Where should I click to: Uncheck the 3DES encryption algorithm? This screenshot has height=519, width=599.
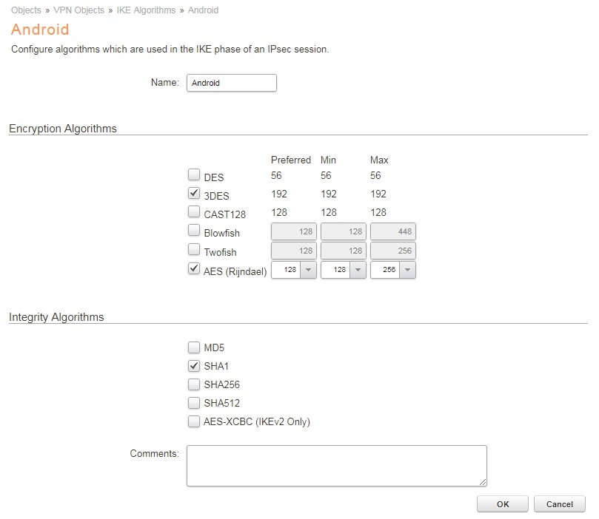coord(194,194)
